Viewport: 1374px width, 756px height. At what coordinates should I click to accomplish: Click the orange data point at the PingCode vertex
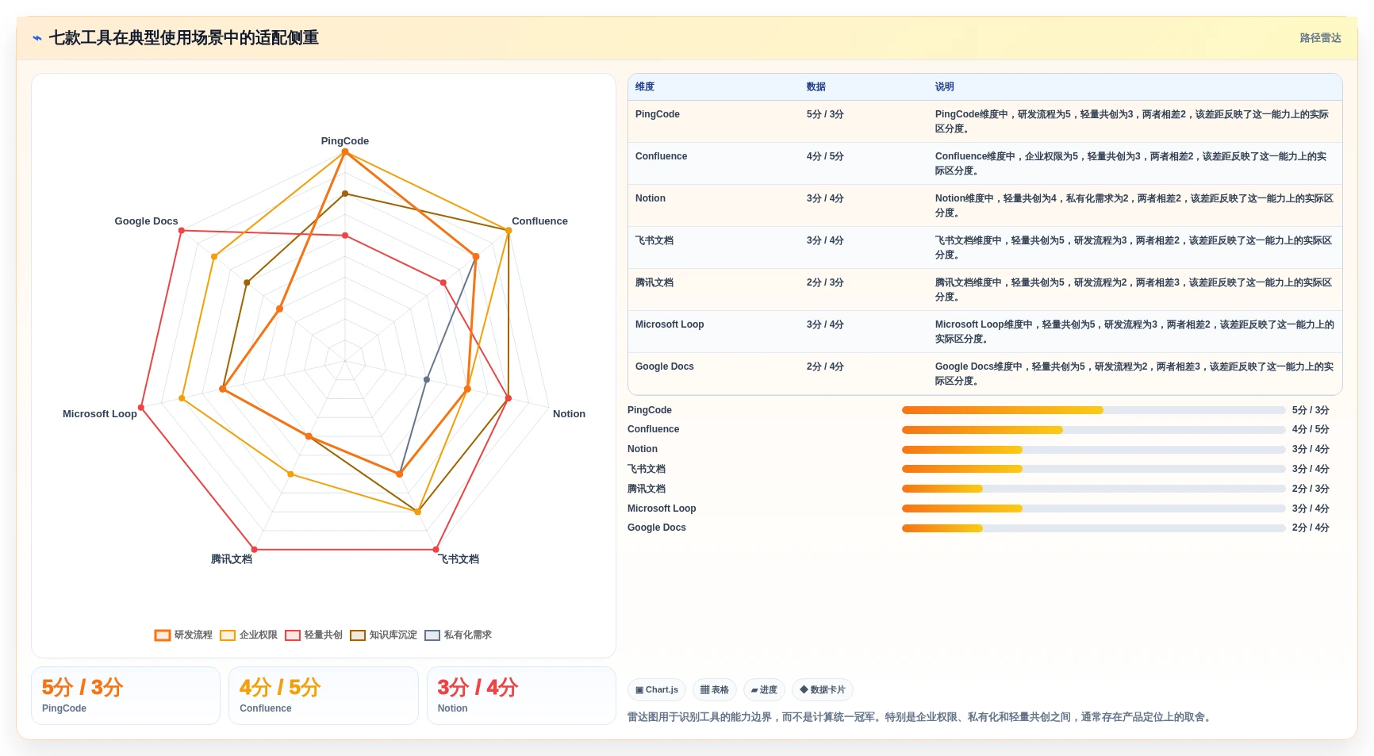[x=345, y=152]
